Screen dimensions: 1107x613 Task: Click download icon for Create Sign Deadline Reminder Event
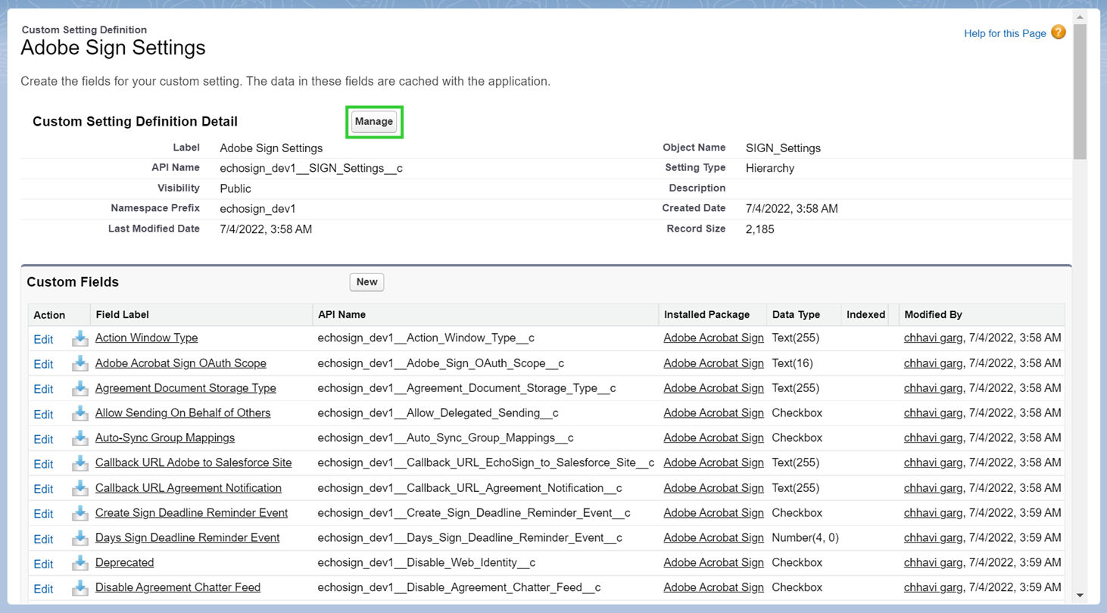coord(80,513)
